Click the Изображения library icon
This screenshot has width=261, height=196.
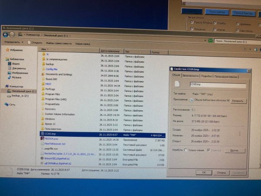[9, 73]
